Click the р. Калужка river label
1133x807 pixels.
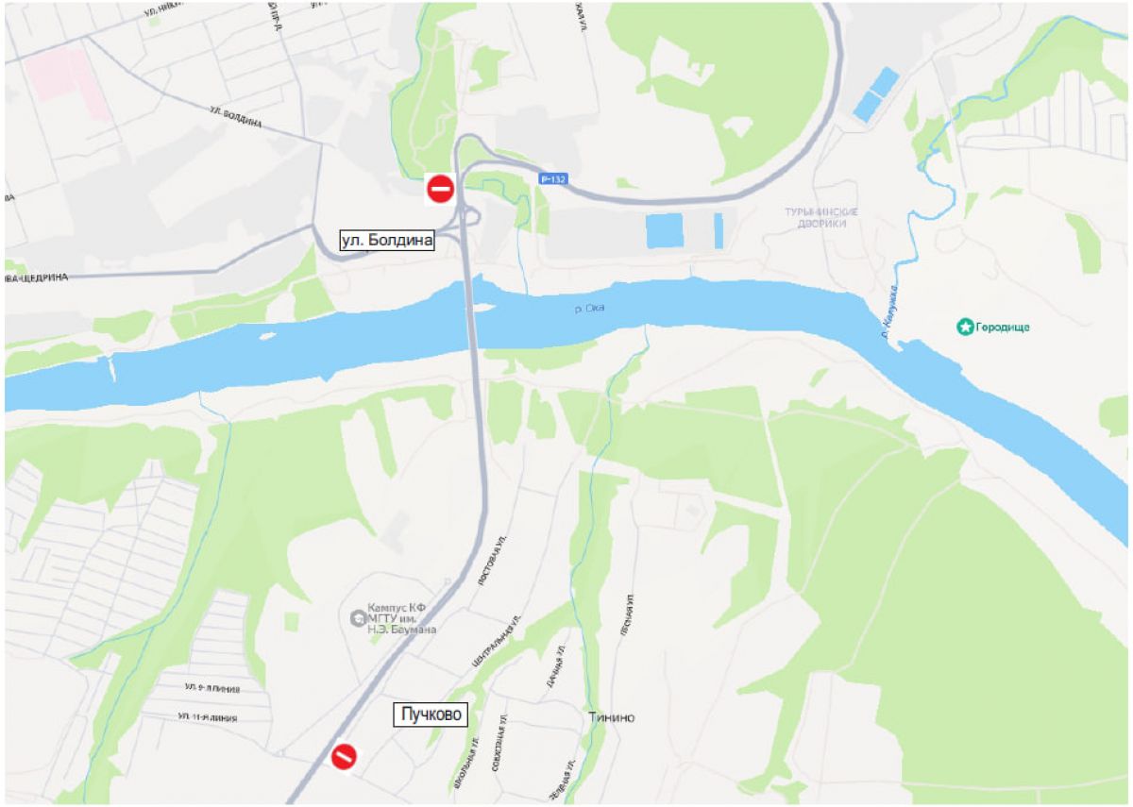[888, 316]
